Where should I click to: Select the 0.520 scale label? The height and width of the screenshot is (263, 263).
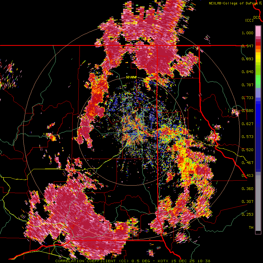tap(248, 150)
